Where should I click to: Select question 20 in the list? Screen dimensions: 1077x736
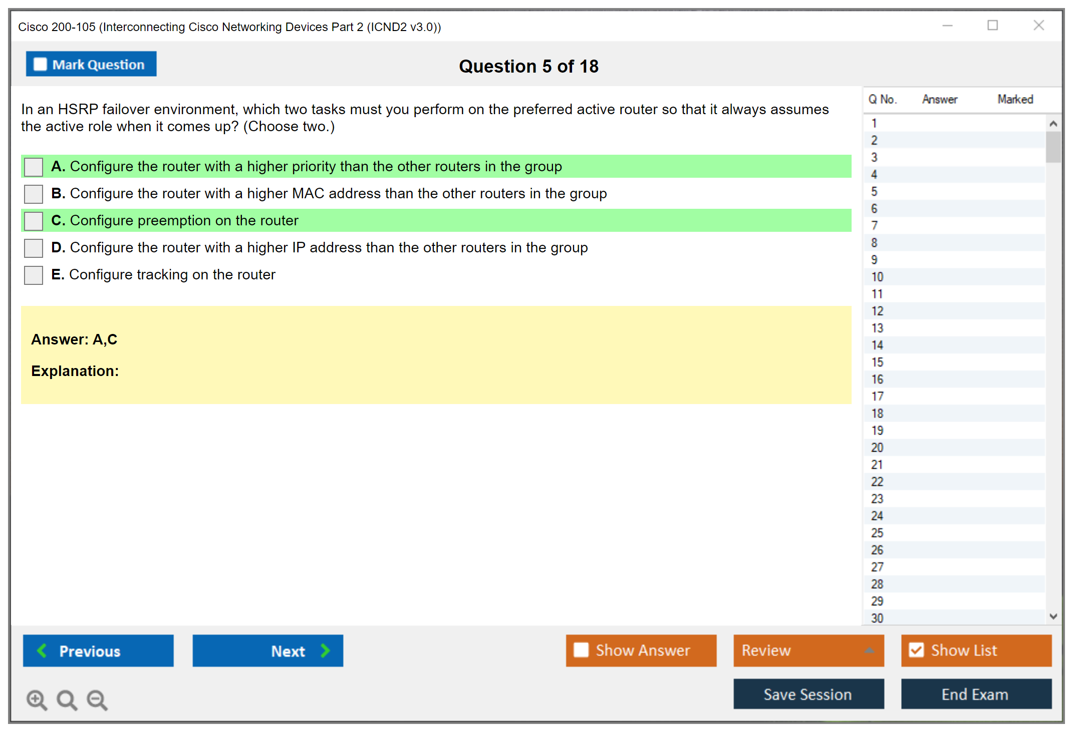(877, 448)
